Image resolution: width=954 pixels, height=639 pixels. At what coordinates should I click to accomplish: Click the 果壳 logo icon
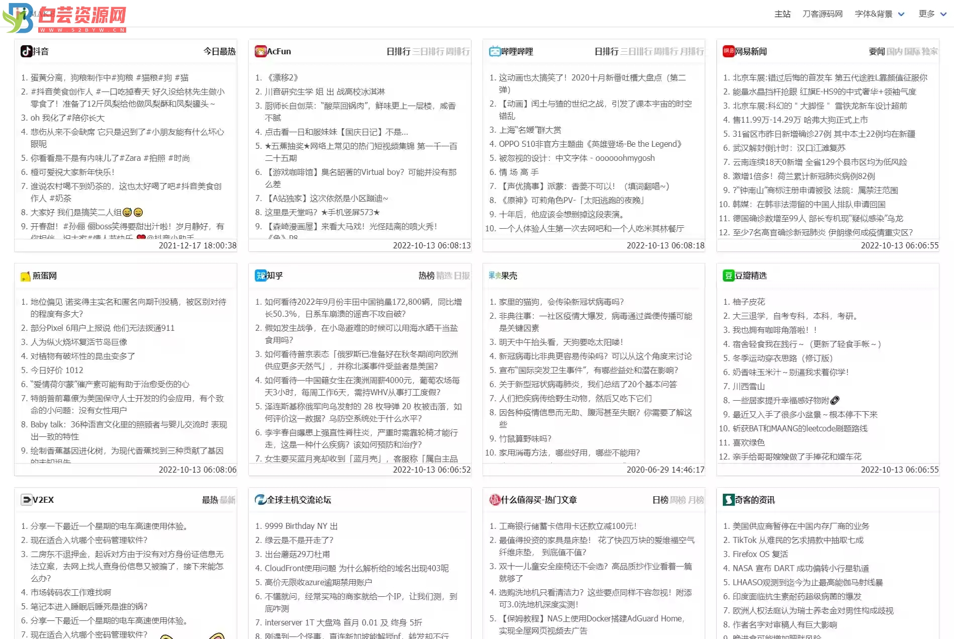pyautogui.click(x=495, y=276)
